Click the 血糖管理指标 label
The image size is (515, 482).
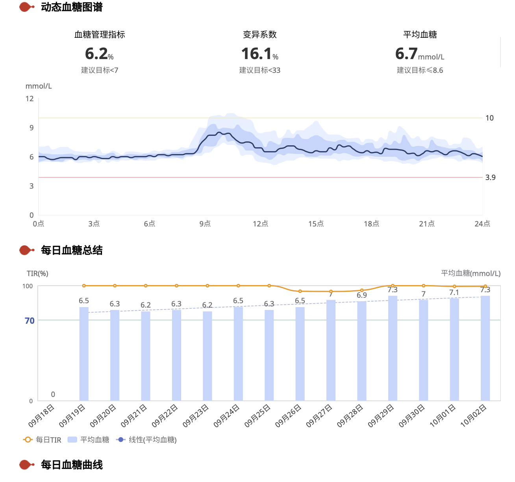click(100, 35)
